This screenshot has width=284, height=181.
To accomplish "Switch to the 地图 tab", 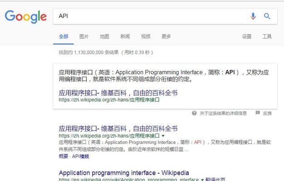I will coord(104,37).
